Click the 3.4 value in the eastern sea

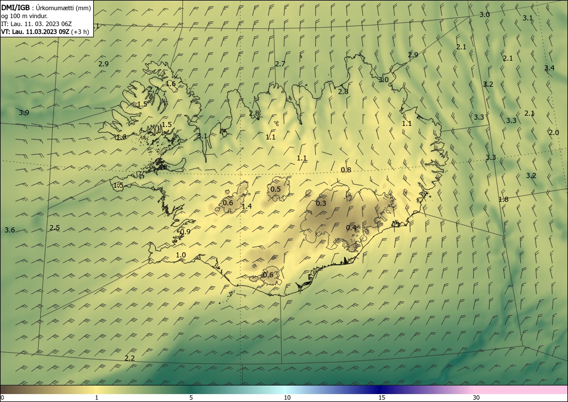(549, 68)
